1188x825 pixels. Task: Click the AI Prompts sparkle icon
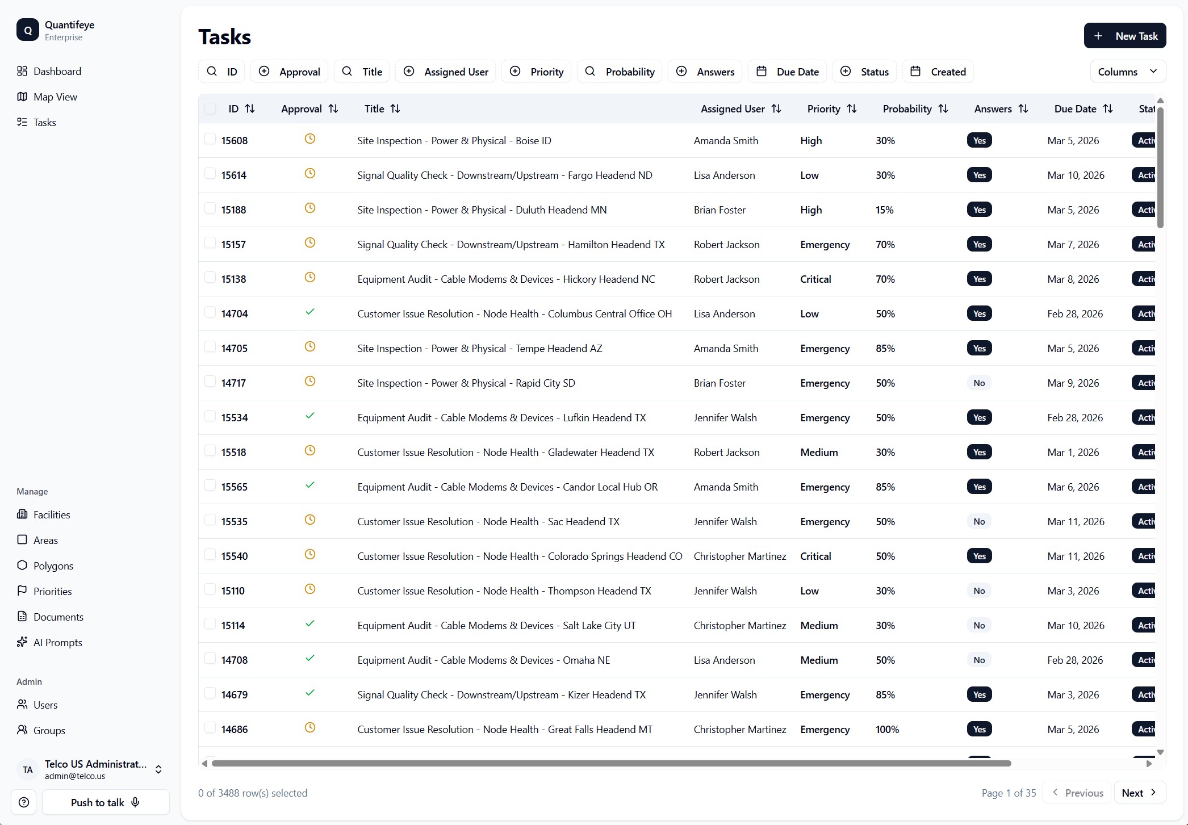22,642
